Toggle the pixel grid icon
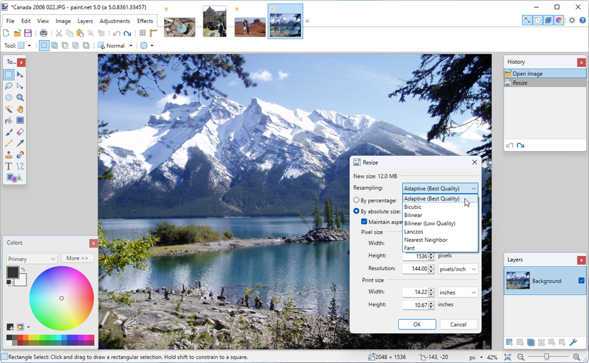 coord(143,33)
